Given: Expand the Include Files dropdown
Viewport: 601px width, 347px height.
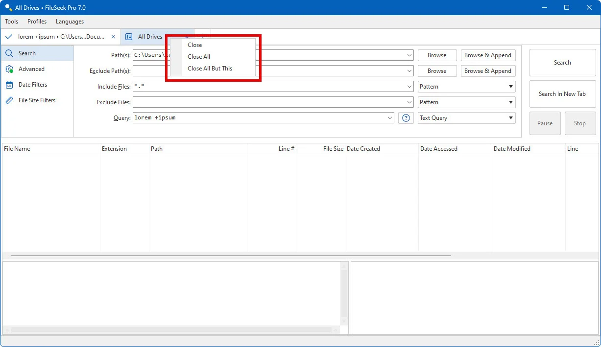Looking at the screenshot, I should [x=409, y=86].
